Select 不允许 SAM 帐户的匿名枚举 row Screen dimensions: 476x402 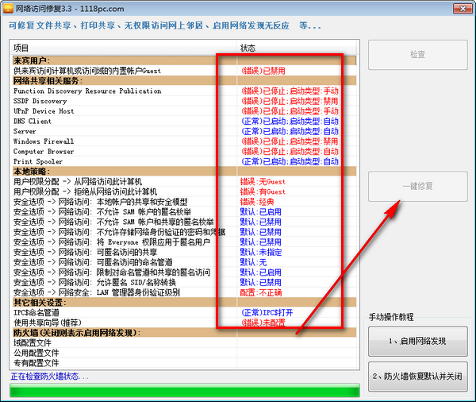[x=184, y=211]
